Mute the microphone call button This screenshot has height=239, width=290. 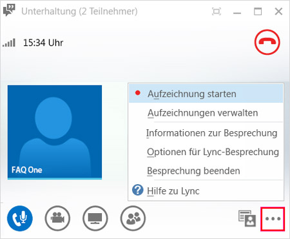tap(20, 218)
